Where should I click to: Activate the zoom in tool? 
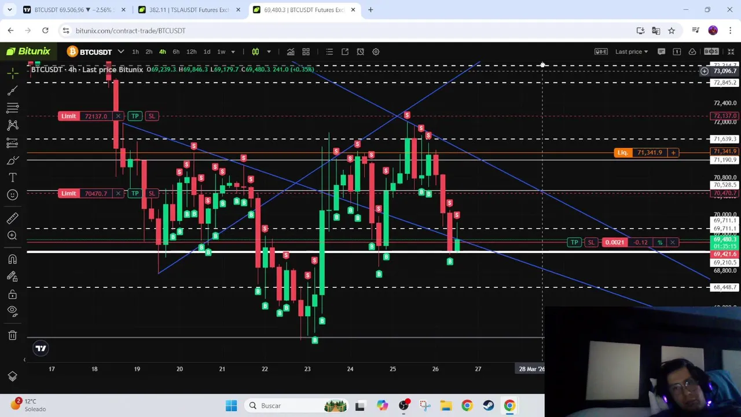pyautogui.click(x=13, y=236)
